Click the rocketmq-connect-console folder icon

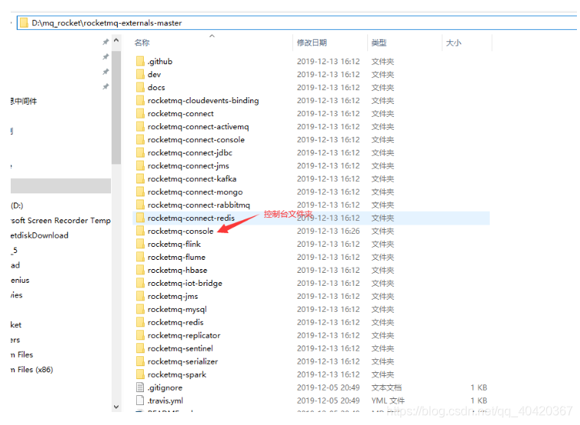[x=140, y=140]
